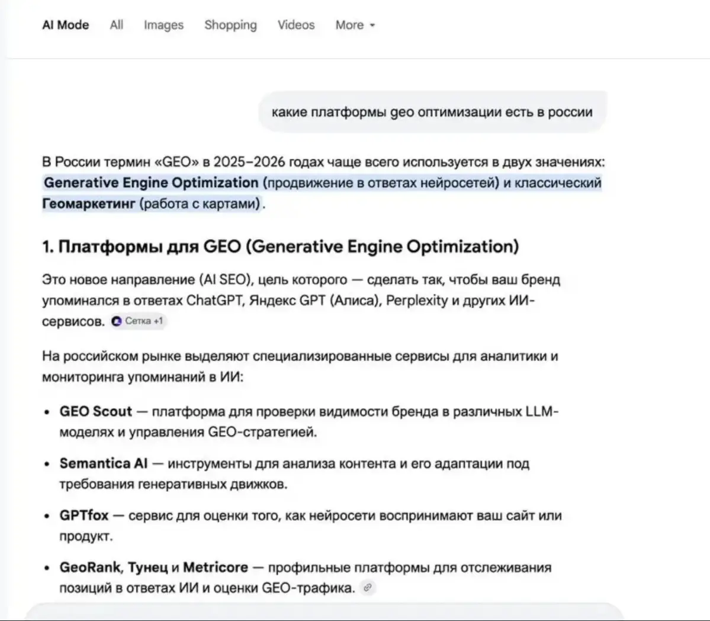Switch to the All results tab
The width and height of the screenshot is (710, 621).
(116, 25)
